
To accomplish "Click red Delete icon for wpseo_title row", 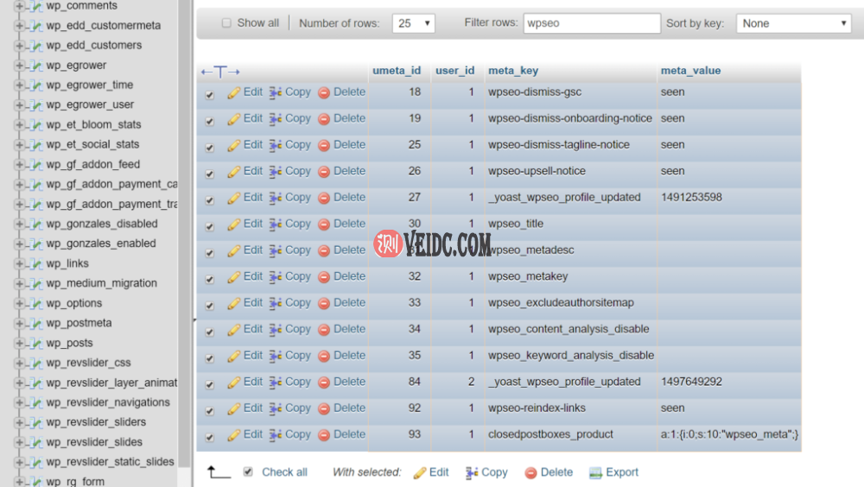I will 324,225.
